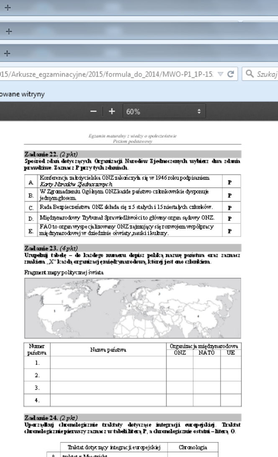Open the 60% zoom level dropdown
278x457 pixels.
(x=164, y=111)
